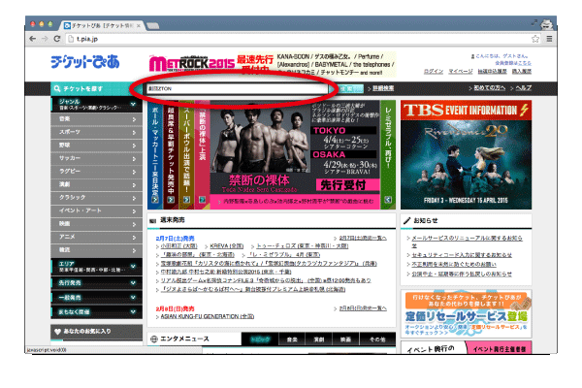The image size is (582, 388).
Task: Switch to 音楽 news tab
Action: coord(292,339)
